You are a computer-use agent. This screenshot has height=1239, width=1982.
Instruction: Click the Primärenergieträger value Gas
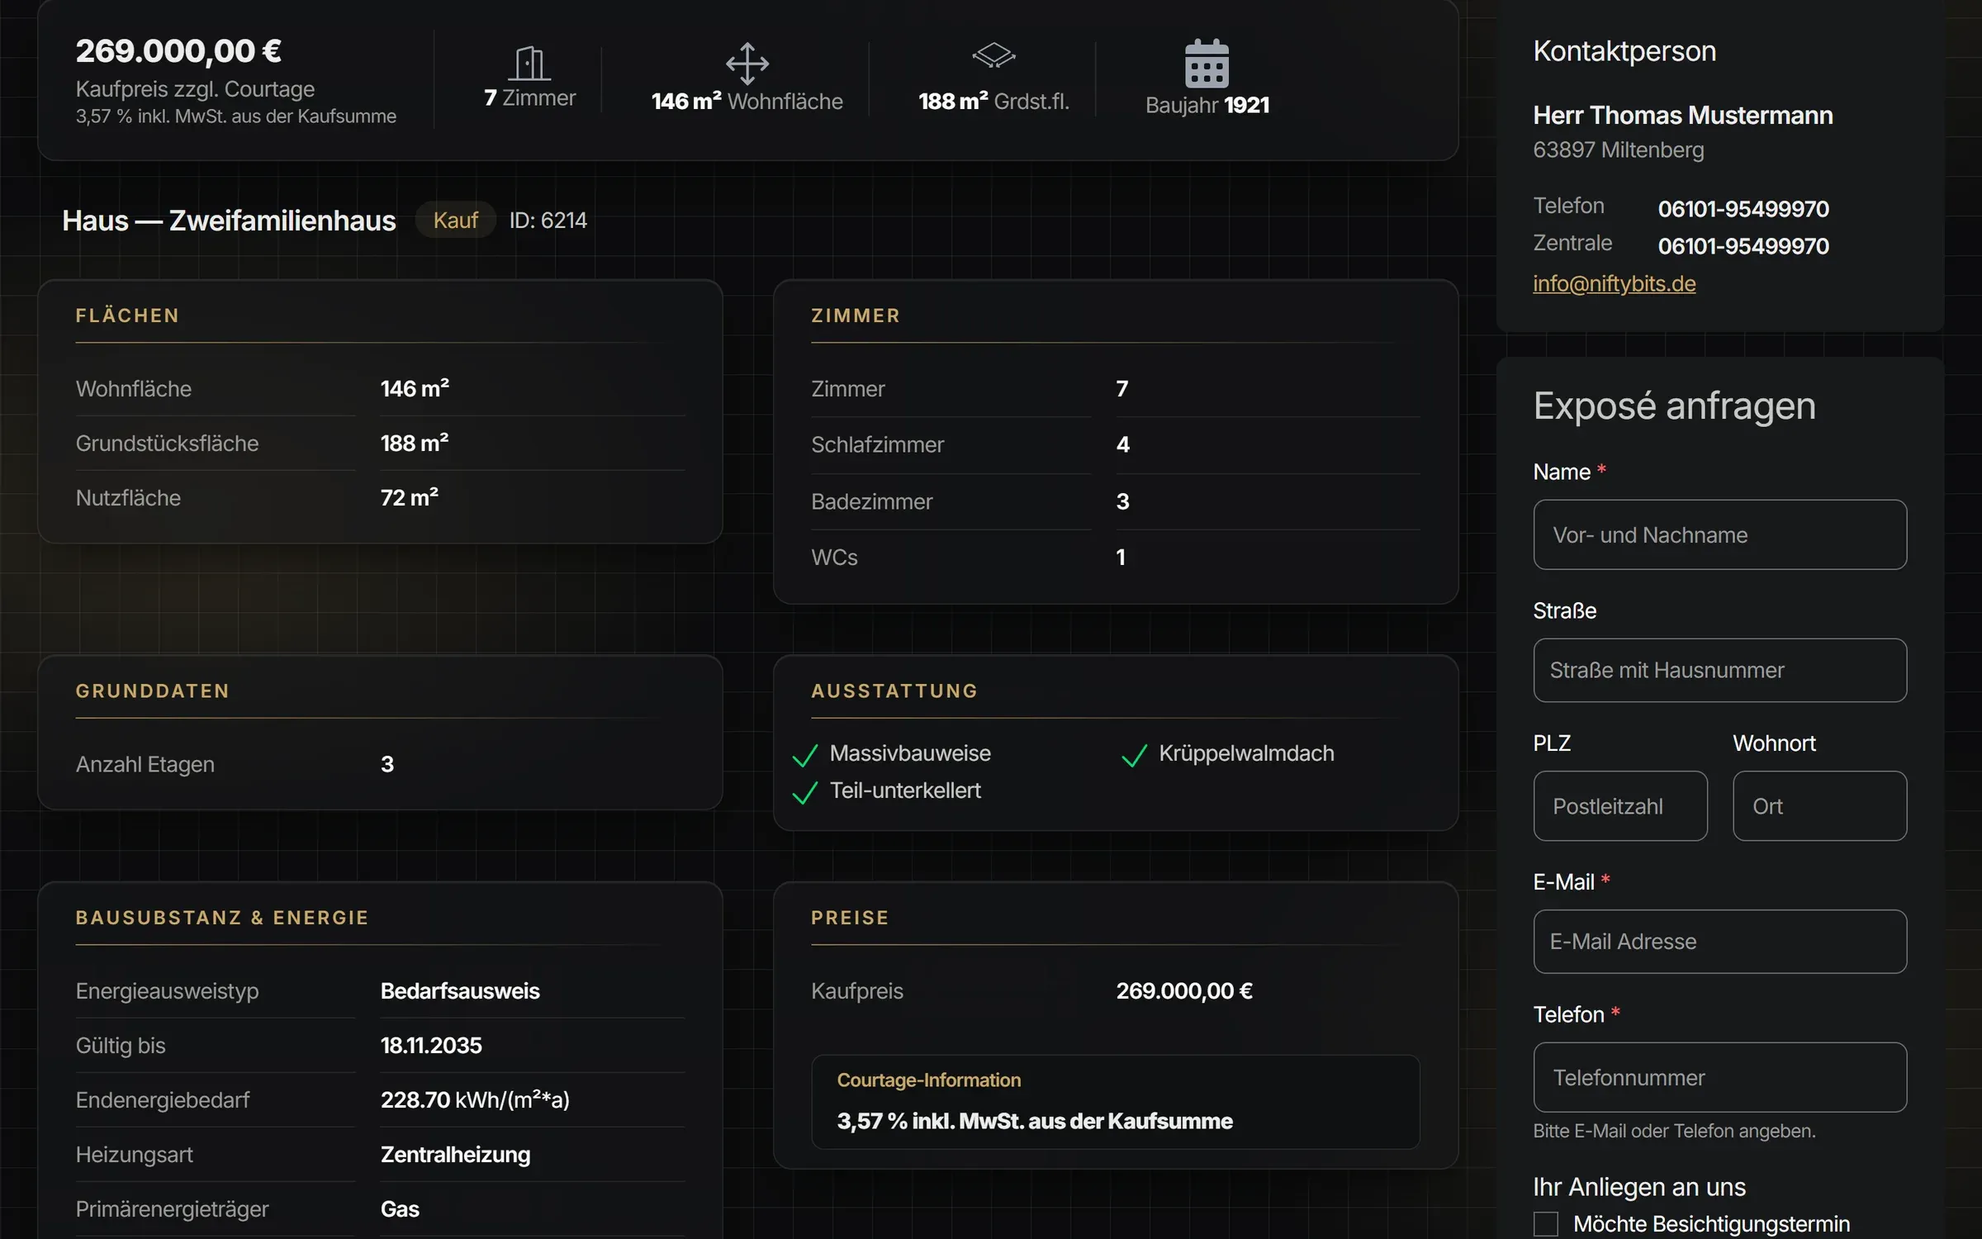pos(400,1209)
